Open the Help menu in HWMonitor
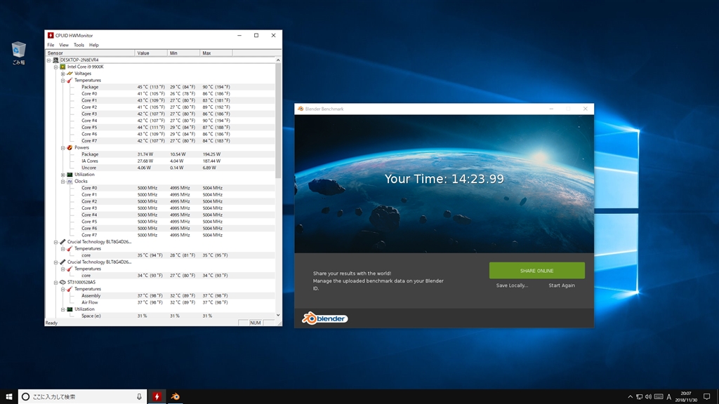Viewport: 719px width, 404px height. (93, 45)
